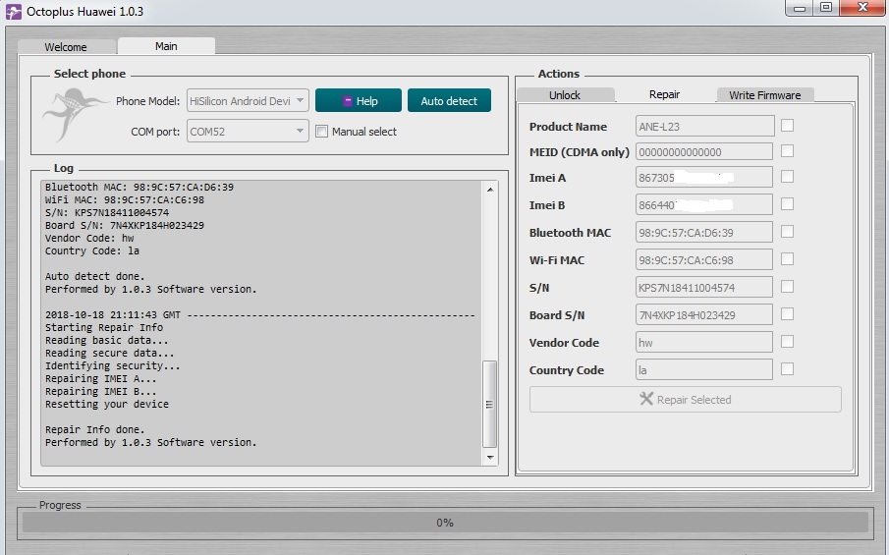Click the Octoplus app icon in title bar
The image size is (889, 555).
(x=13, y=12)
